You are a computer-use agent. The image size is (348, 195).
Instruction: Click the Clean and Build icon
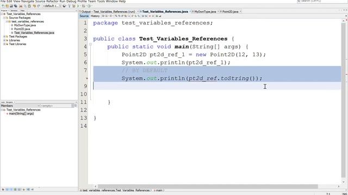pyautogui.click(x=74, y=6)
